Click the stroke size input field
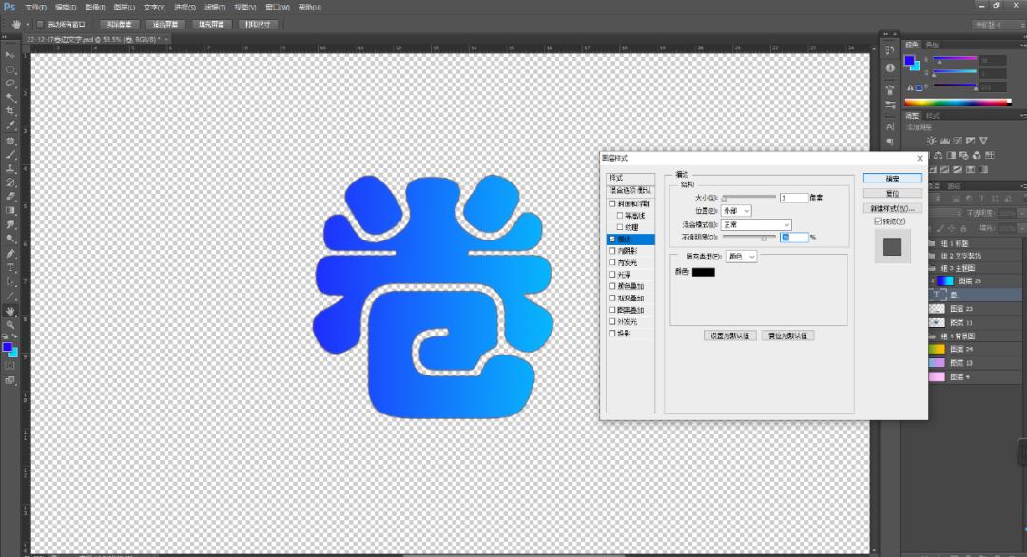 [793, 198]
